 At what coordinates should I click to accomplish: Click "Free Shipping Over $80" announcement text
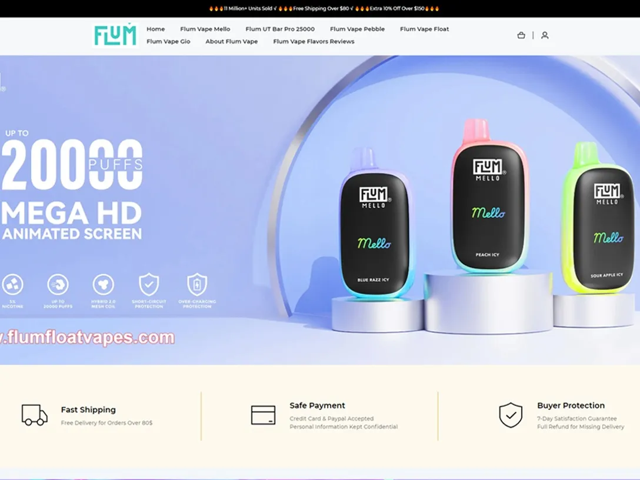pyautogui.click(x=322, y=9)
